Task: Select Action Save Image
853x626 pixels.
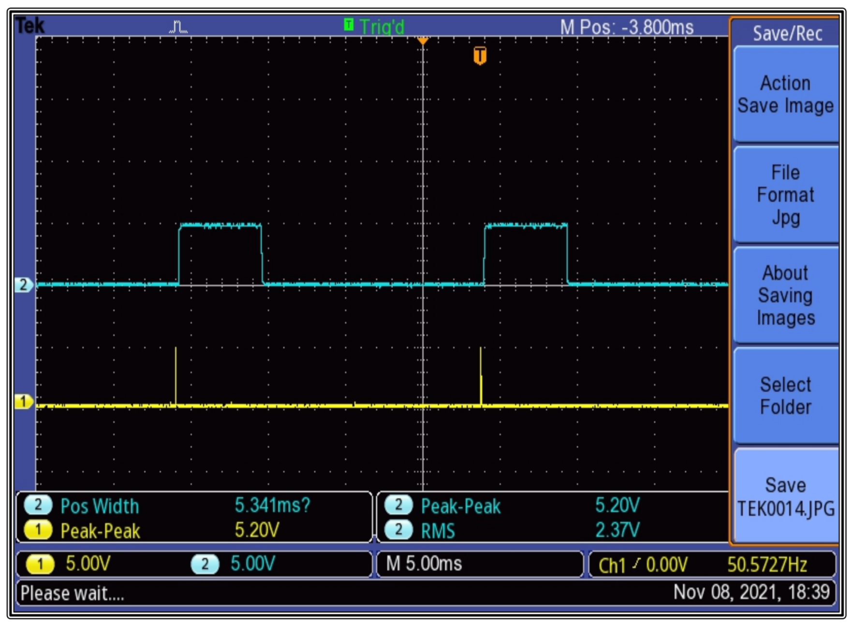Action: (785, 94)
